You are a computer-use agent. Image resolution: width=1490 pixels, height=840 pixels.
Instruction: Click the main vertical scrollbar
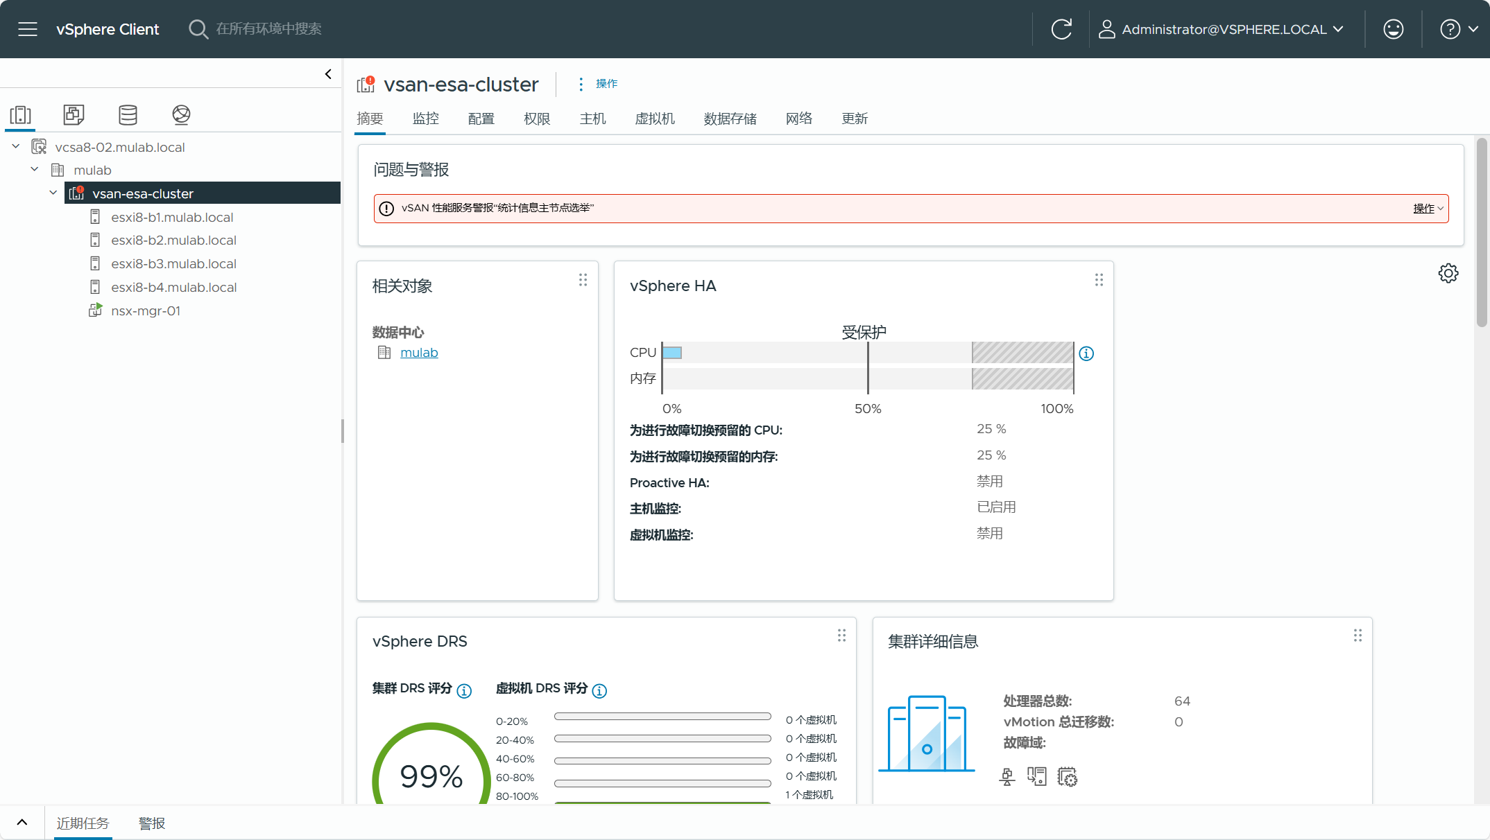[x=1482, y=232]
